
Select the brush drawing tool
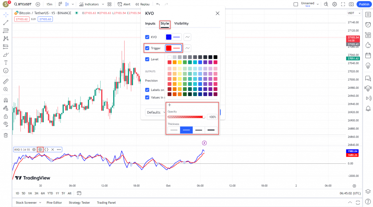pos(6,55)
